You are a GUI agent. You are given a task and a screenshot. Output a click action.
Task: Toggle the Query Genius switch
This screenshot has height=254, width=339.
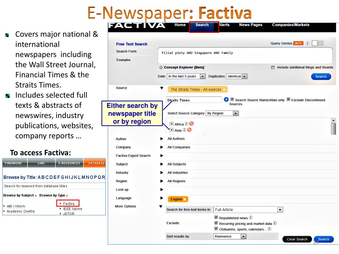[x=317, y=43]
